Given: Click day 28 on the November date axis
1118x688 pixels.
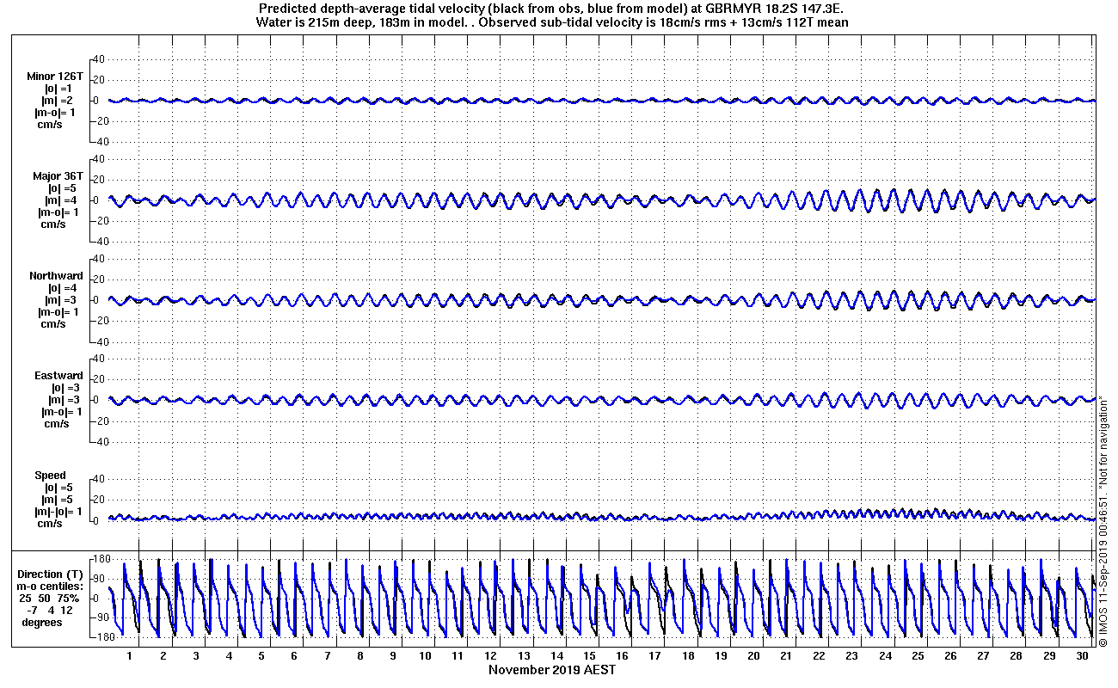Looking at the screenshot, I should (1017, 656).
